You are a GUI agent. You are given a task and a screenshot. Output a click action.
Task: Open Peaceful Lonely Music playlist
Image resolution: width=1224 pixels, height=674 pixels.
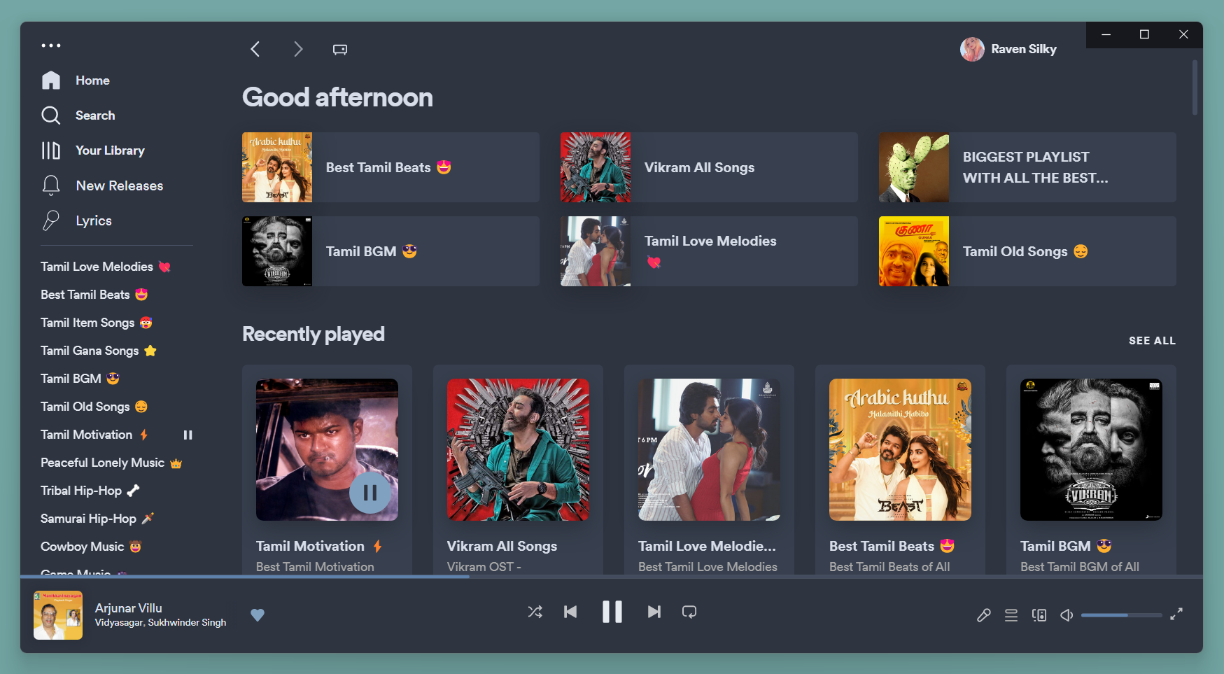click(111, 463)
